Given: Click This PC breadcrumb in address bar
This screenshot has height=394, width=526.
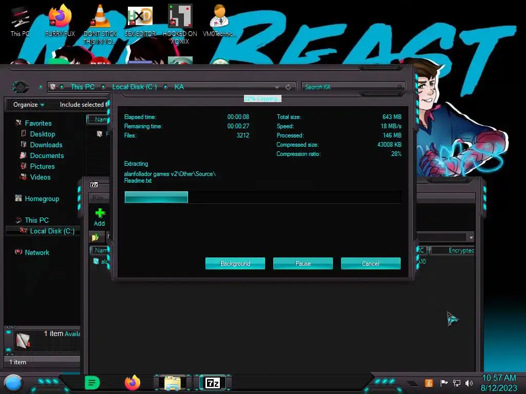Looking at the screenshot, I should tap(82, 87).
